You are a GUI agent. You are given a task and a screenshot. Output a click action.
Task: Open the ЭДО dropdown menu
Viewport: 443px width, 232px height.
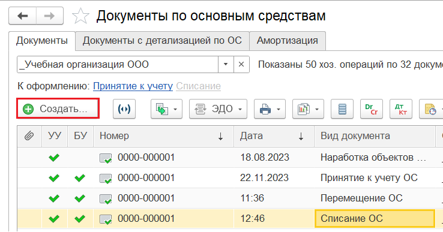tap(218, 109)
